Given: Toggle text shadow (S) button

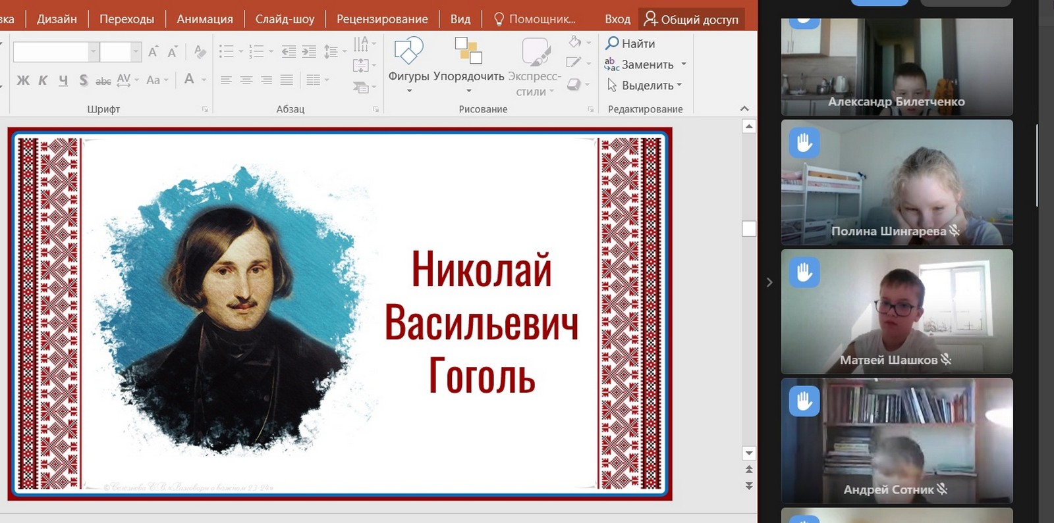Looking at the screenshot, I should 83,80.
